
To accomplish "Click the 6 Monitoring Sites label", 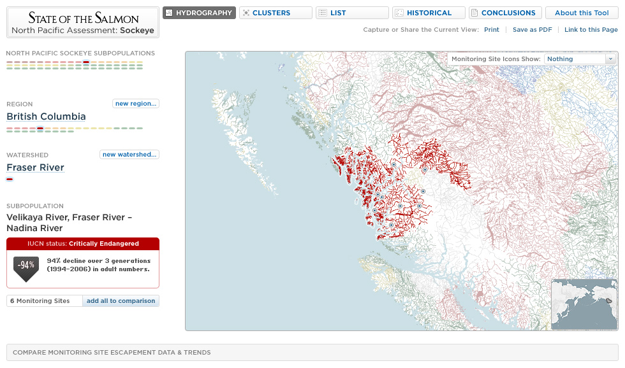I will (40, 301).
